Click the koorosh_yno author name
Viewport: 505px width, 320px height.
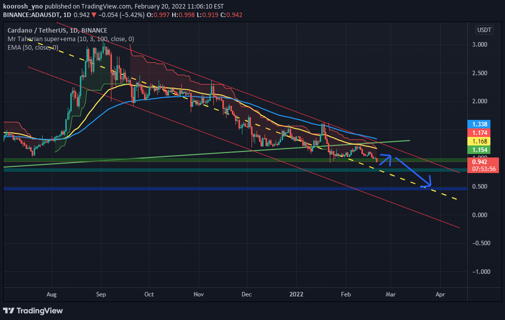tap(23, 6)
